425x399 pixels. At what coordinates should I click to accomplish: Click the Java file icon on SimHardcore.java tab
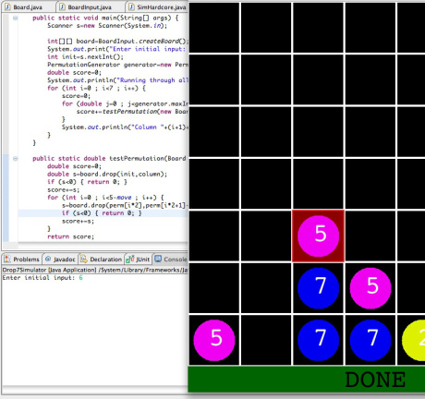click(131, 6)
